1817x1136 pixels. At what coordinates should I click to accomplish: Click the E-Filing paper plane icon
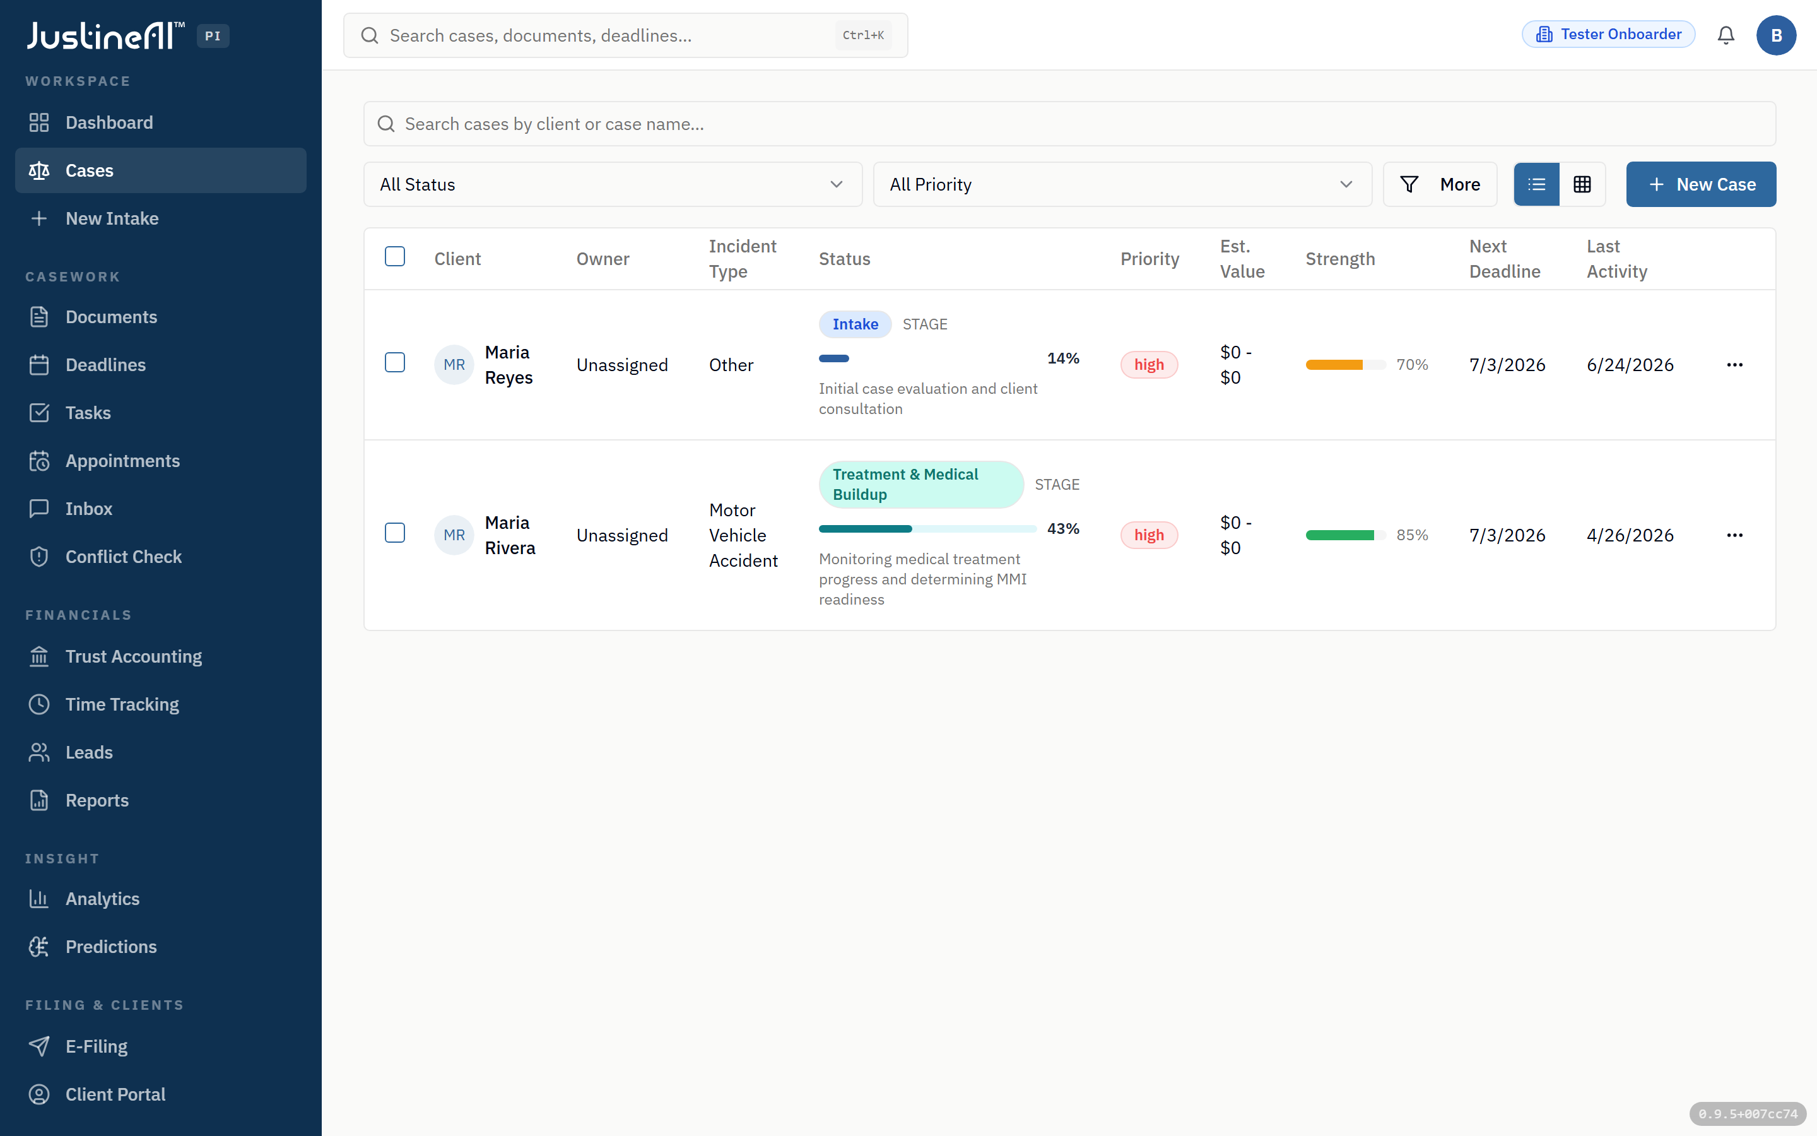coord(39,1046)
